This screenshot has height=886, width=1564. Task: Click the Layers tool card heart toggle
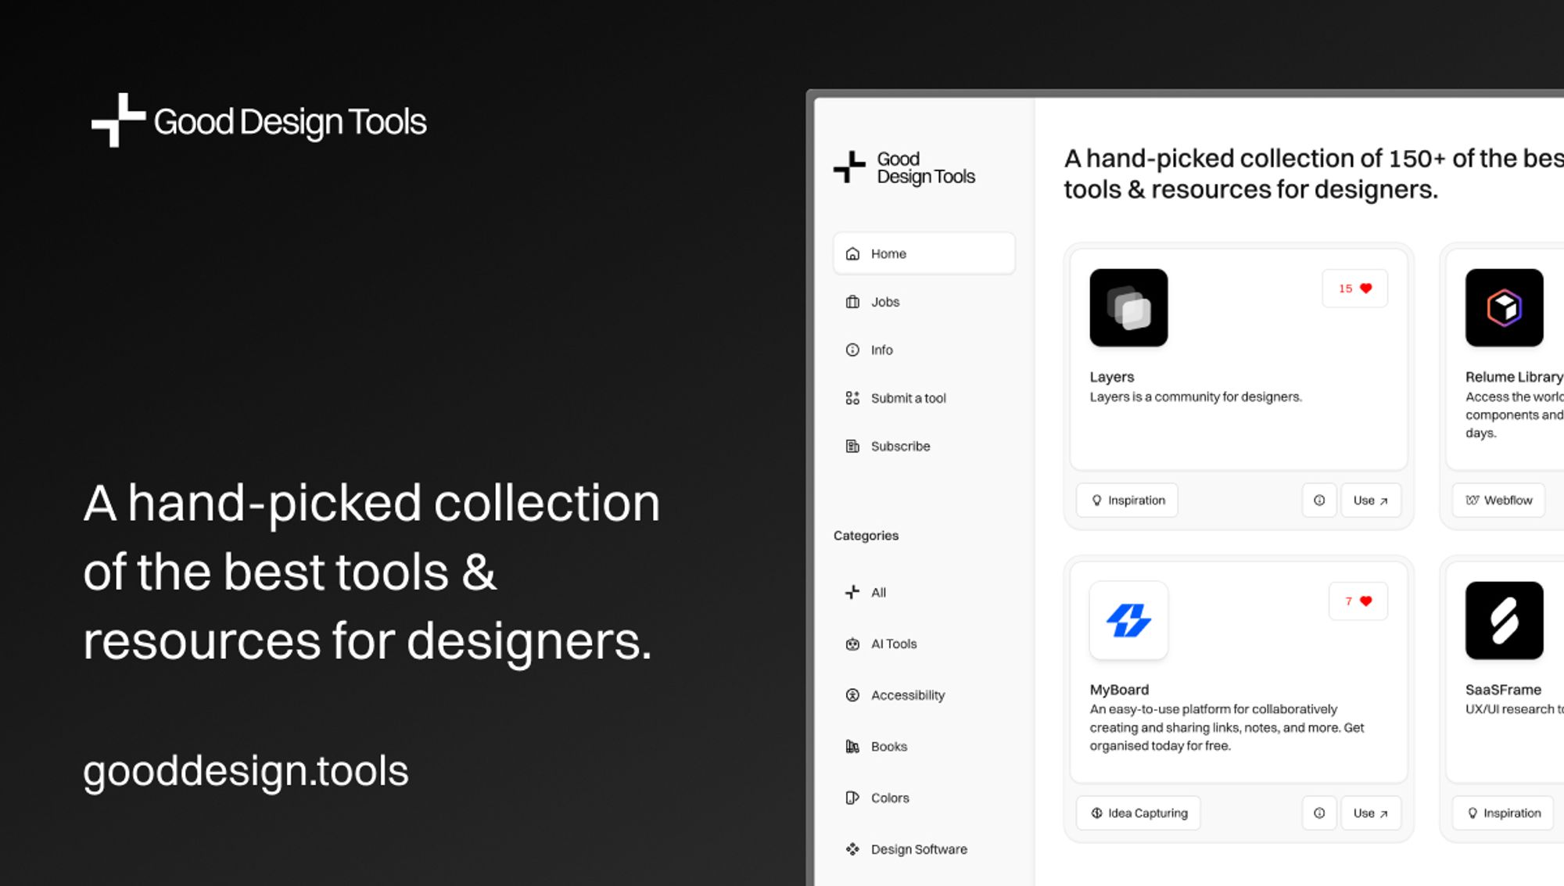point(1356,288)
